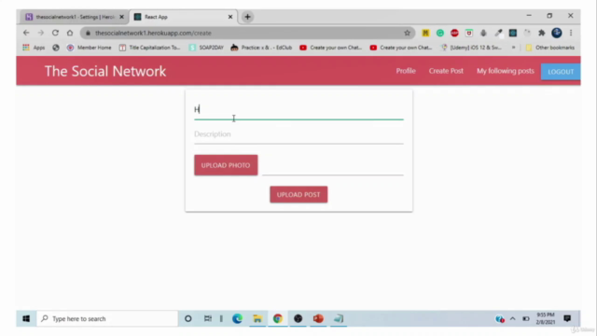Open the Chrome profile avatar
The image size is (597, 336).
pyautogui.click(x=557, y=33)
